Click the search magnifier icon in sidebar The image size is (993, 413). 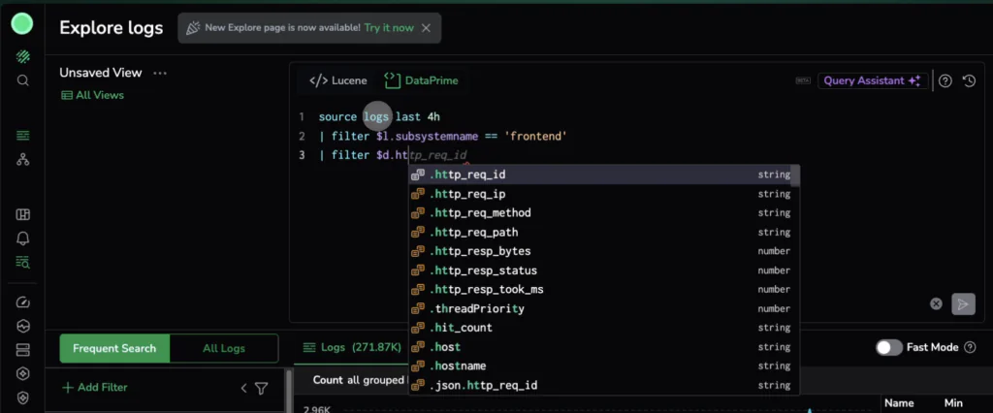(22, 80)
